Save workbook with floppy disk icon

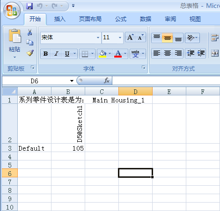29,6
